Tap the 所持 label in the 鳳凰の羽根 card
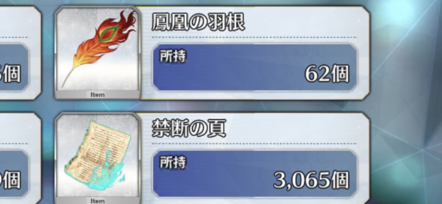The image size is (442, 204). click(x=173, y=56)
